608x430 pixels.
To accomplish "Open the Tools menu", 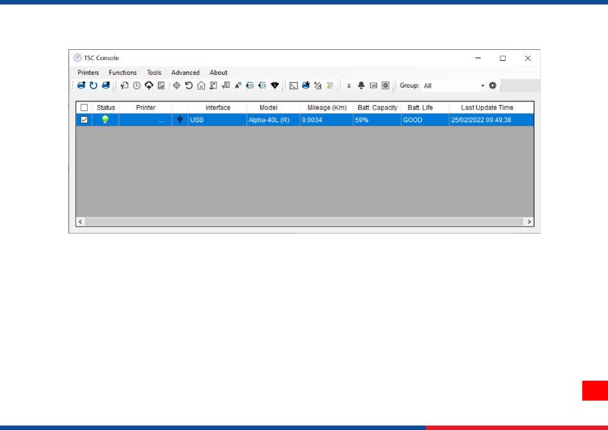I will (154, 72).
